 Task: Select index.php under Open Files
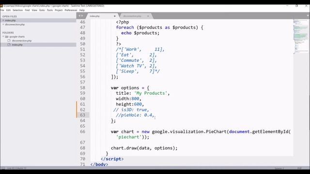(x=10, y=20)
